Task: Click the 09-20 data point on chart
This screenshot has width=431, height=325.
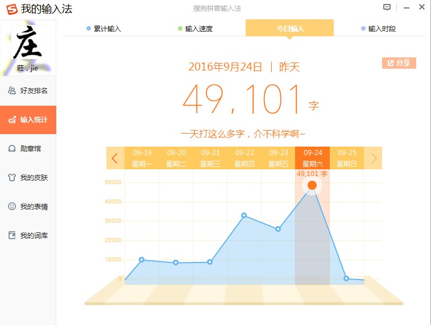Action: [176, 262]
